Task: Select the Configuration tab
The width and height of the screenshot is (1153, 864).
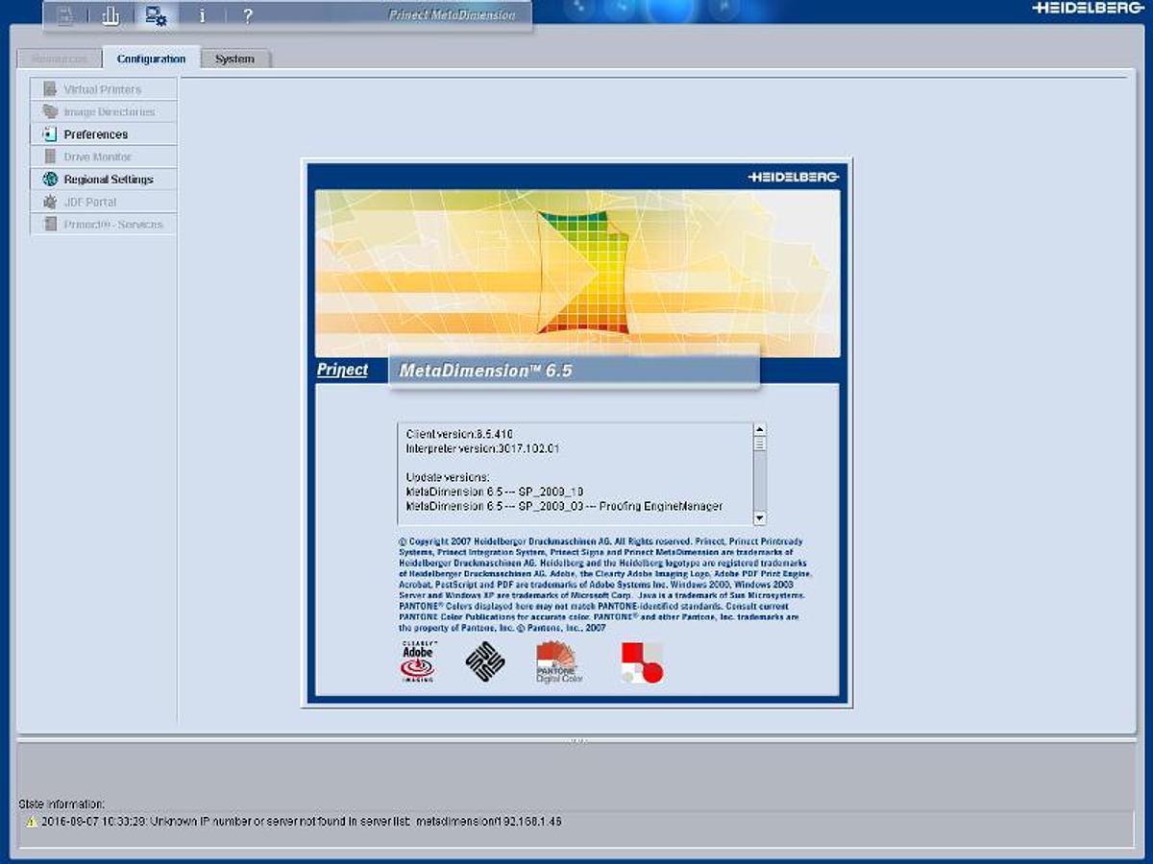Action: pyautogui.click(x=154, y=59)
